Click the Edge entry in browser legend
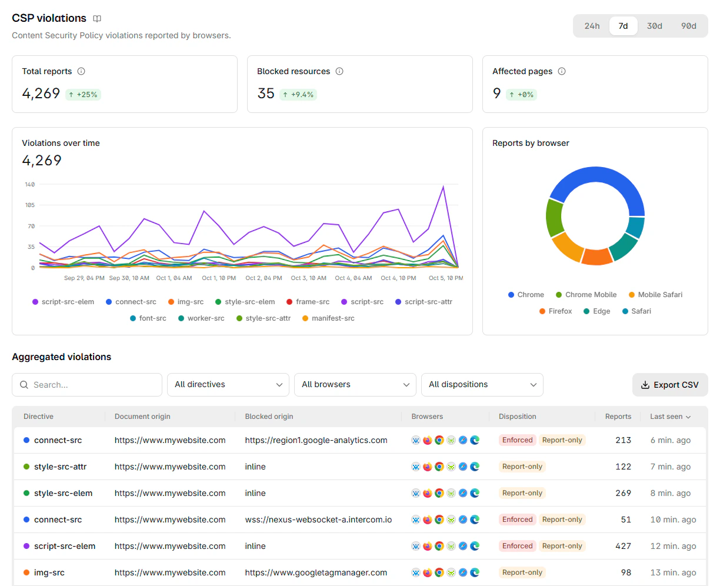720x586 pixels. coord(596,311)
